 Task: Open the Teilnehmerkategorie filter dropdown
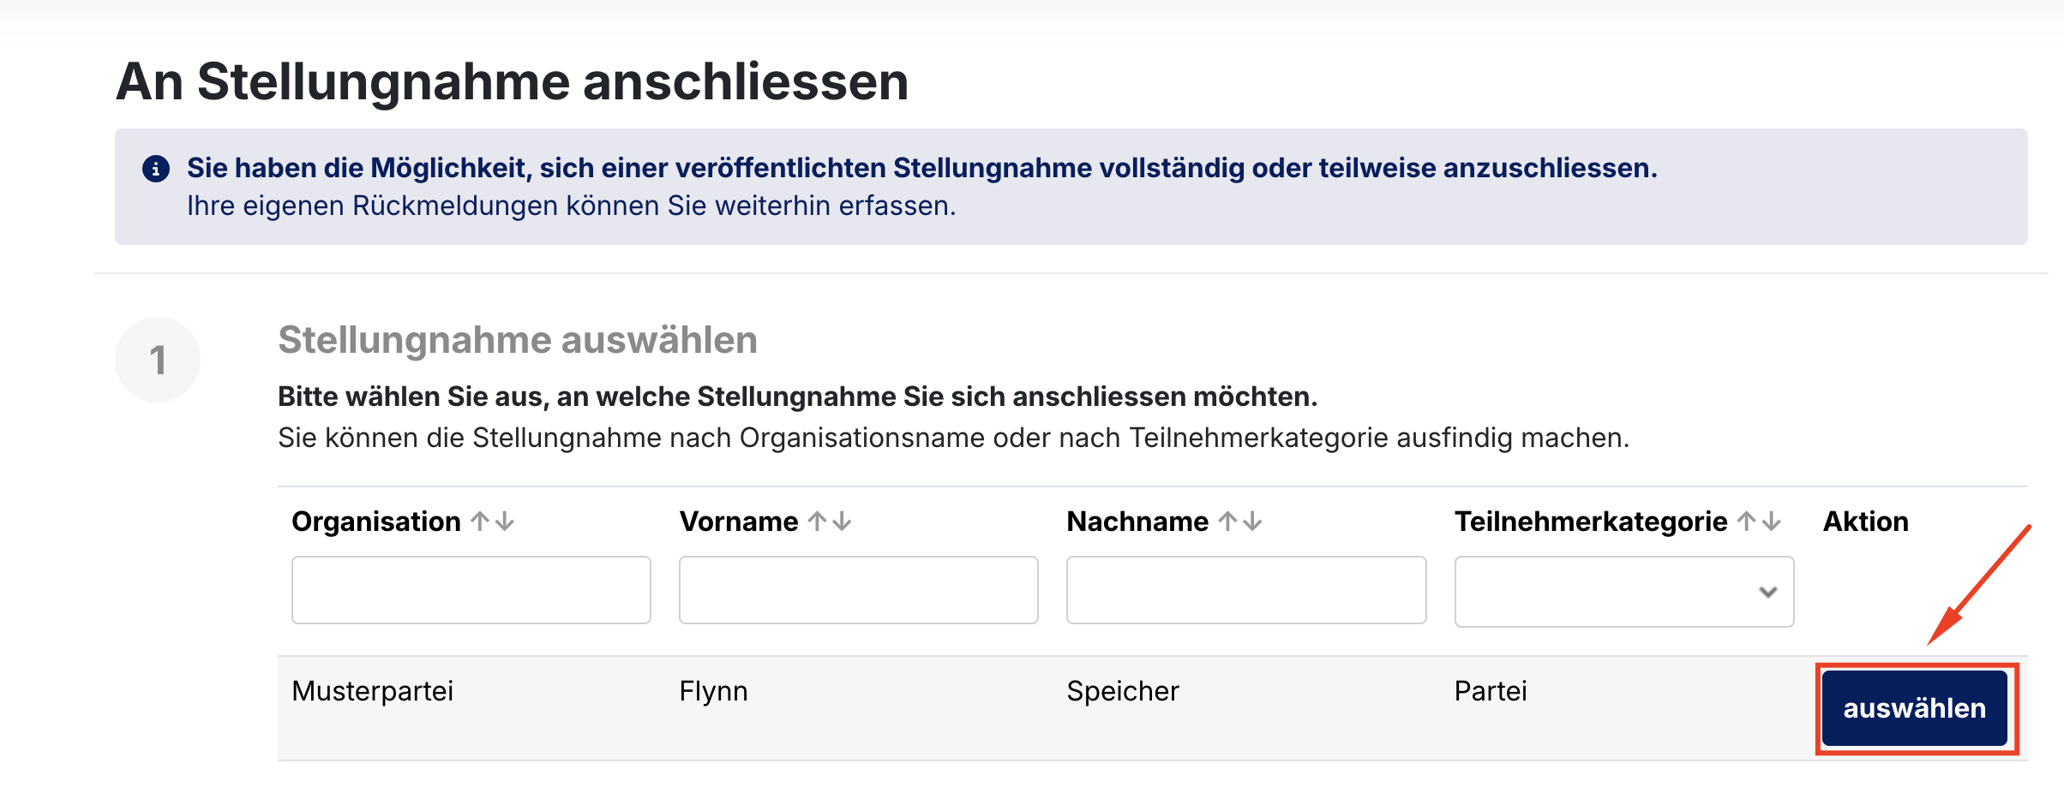click(1623, 592)
